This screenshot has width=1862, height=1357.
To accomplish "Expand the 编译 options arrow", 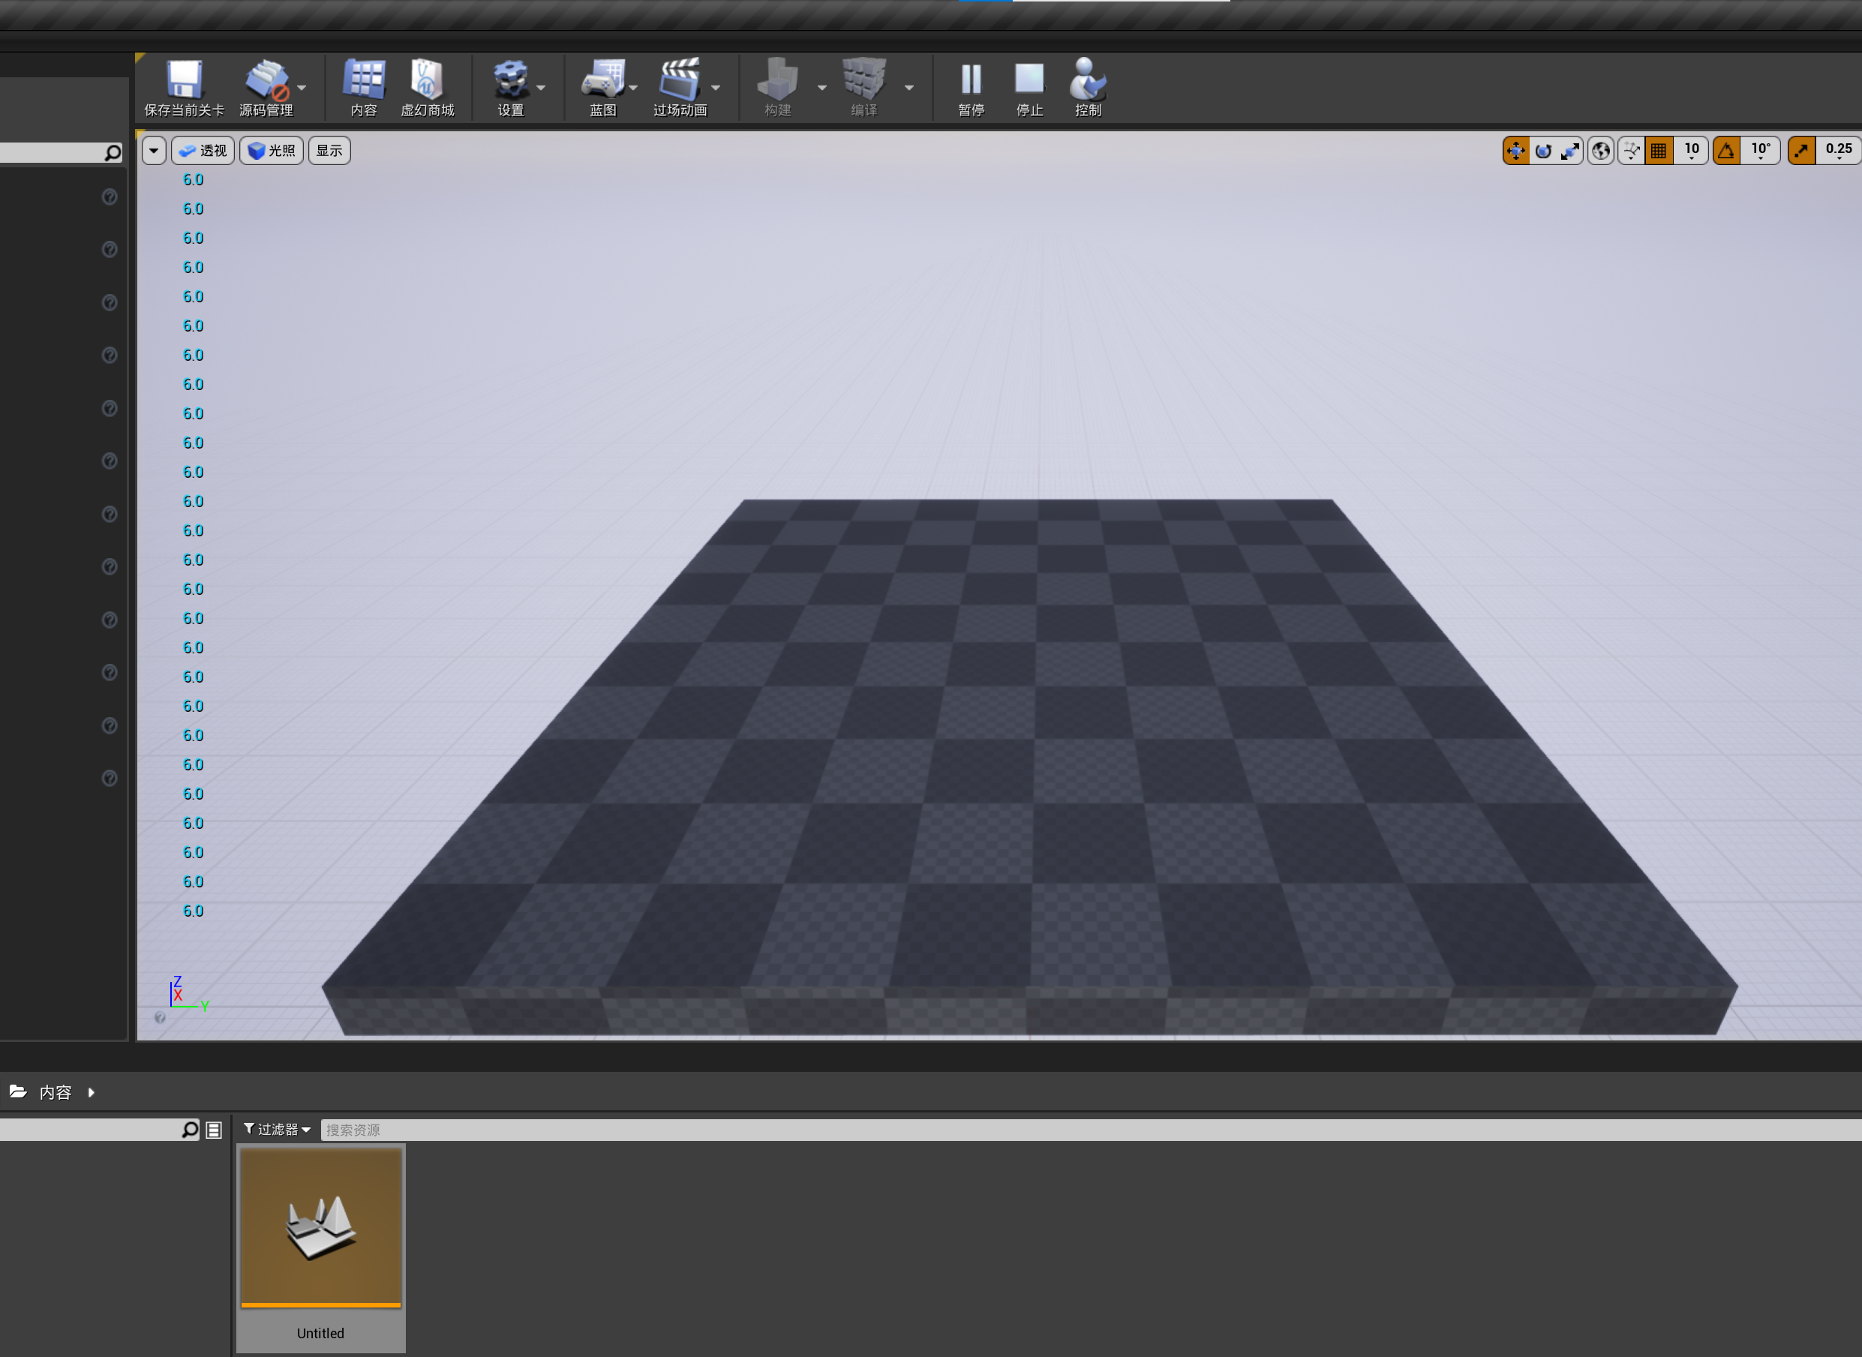I will 909,87.
